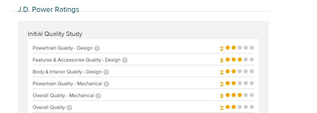Click the last gray dot in Overall Quality row
The height and width of the screenshot is (113, 317).
pos(252,107)
